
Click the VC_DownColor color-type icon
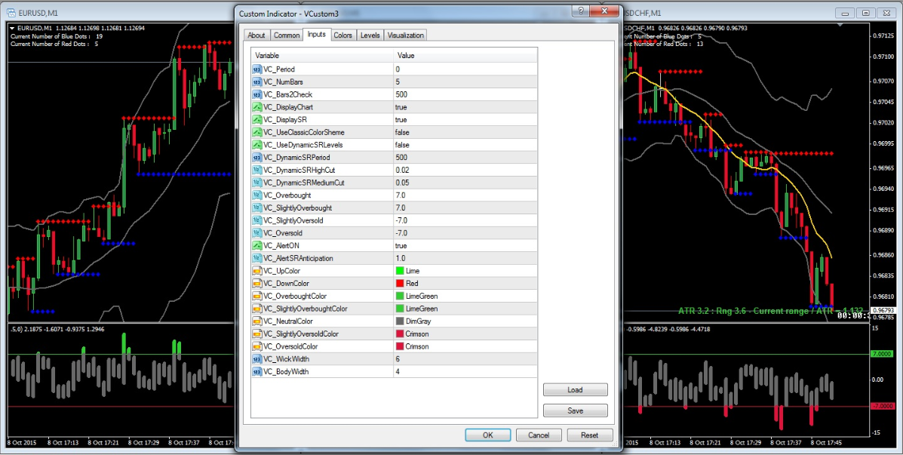pyautogui.click(x=256, y=284)
